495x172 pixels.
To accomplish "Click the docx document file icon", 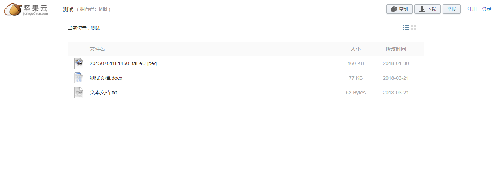I will point(78,78).
